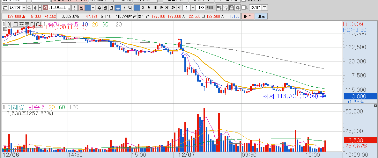378x158 pixels.
Task: Click the save chart floppy-disk icon
Action: coord(232,8)
